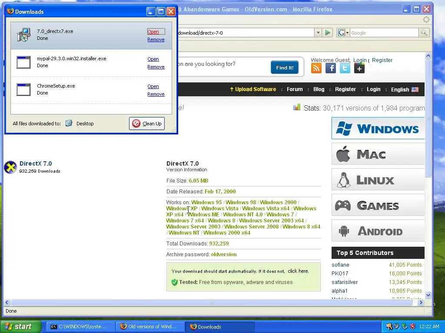This screenshot has width=445, height=333.
Task: Click the vertical scrollbar up arrow
Action: coord(428,55)
